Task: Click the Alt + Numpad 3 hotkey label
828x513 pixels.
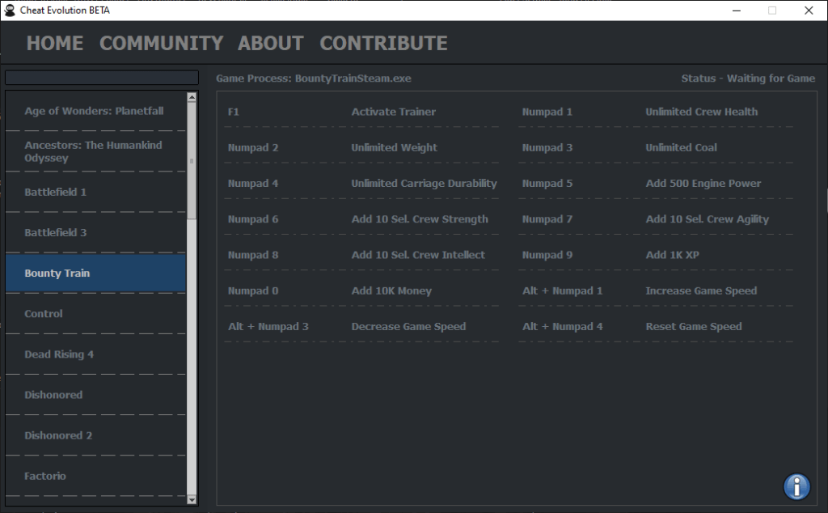Action: pos(268,327)
